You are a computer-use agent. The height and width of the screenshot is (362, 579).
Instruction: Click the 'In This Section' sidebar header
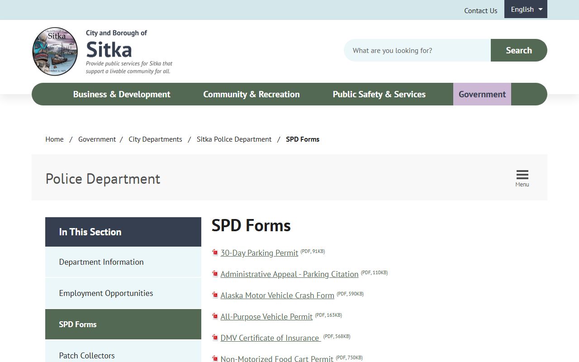pos(123,232)
